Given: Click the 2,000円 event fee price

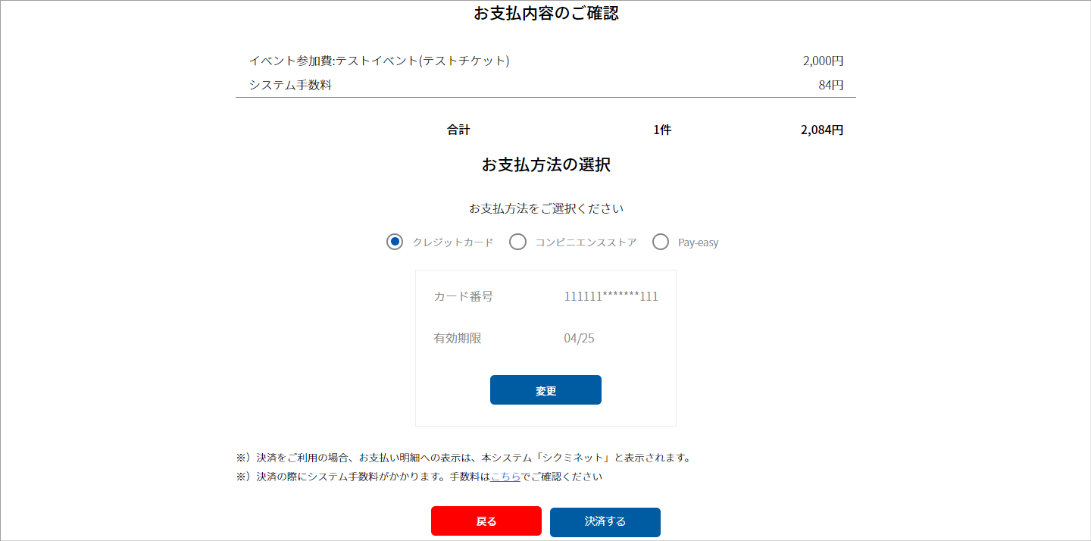Looking at the screenshot, I should (x=823, y=61).
